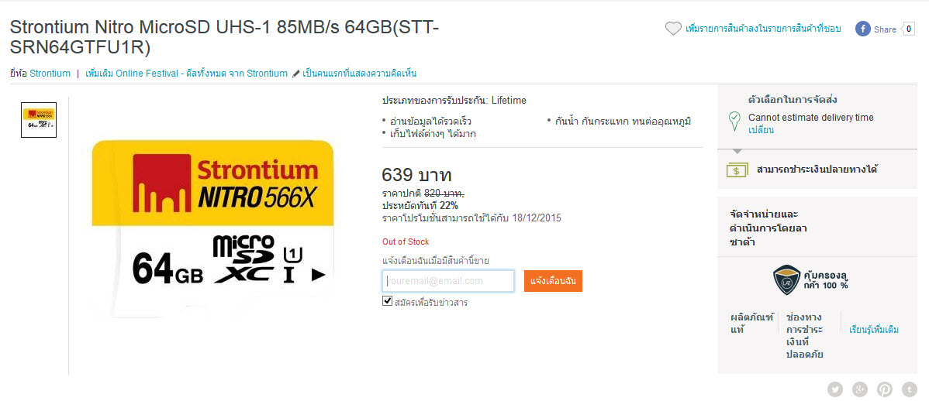929x401 pixels.
Task: Click the change delivery location link
Action: 761,129
